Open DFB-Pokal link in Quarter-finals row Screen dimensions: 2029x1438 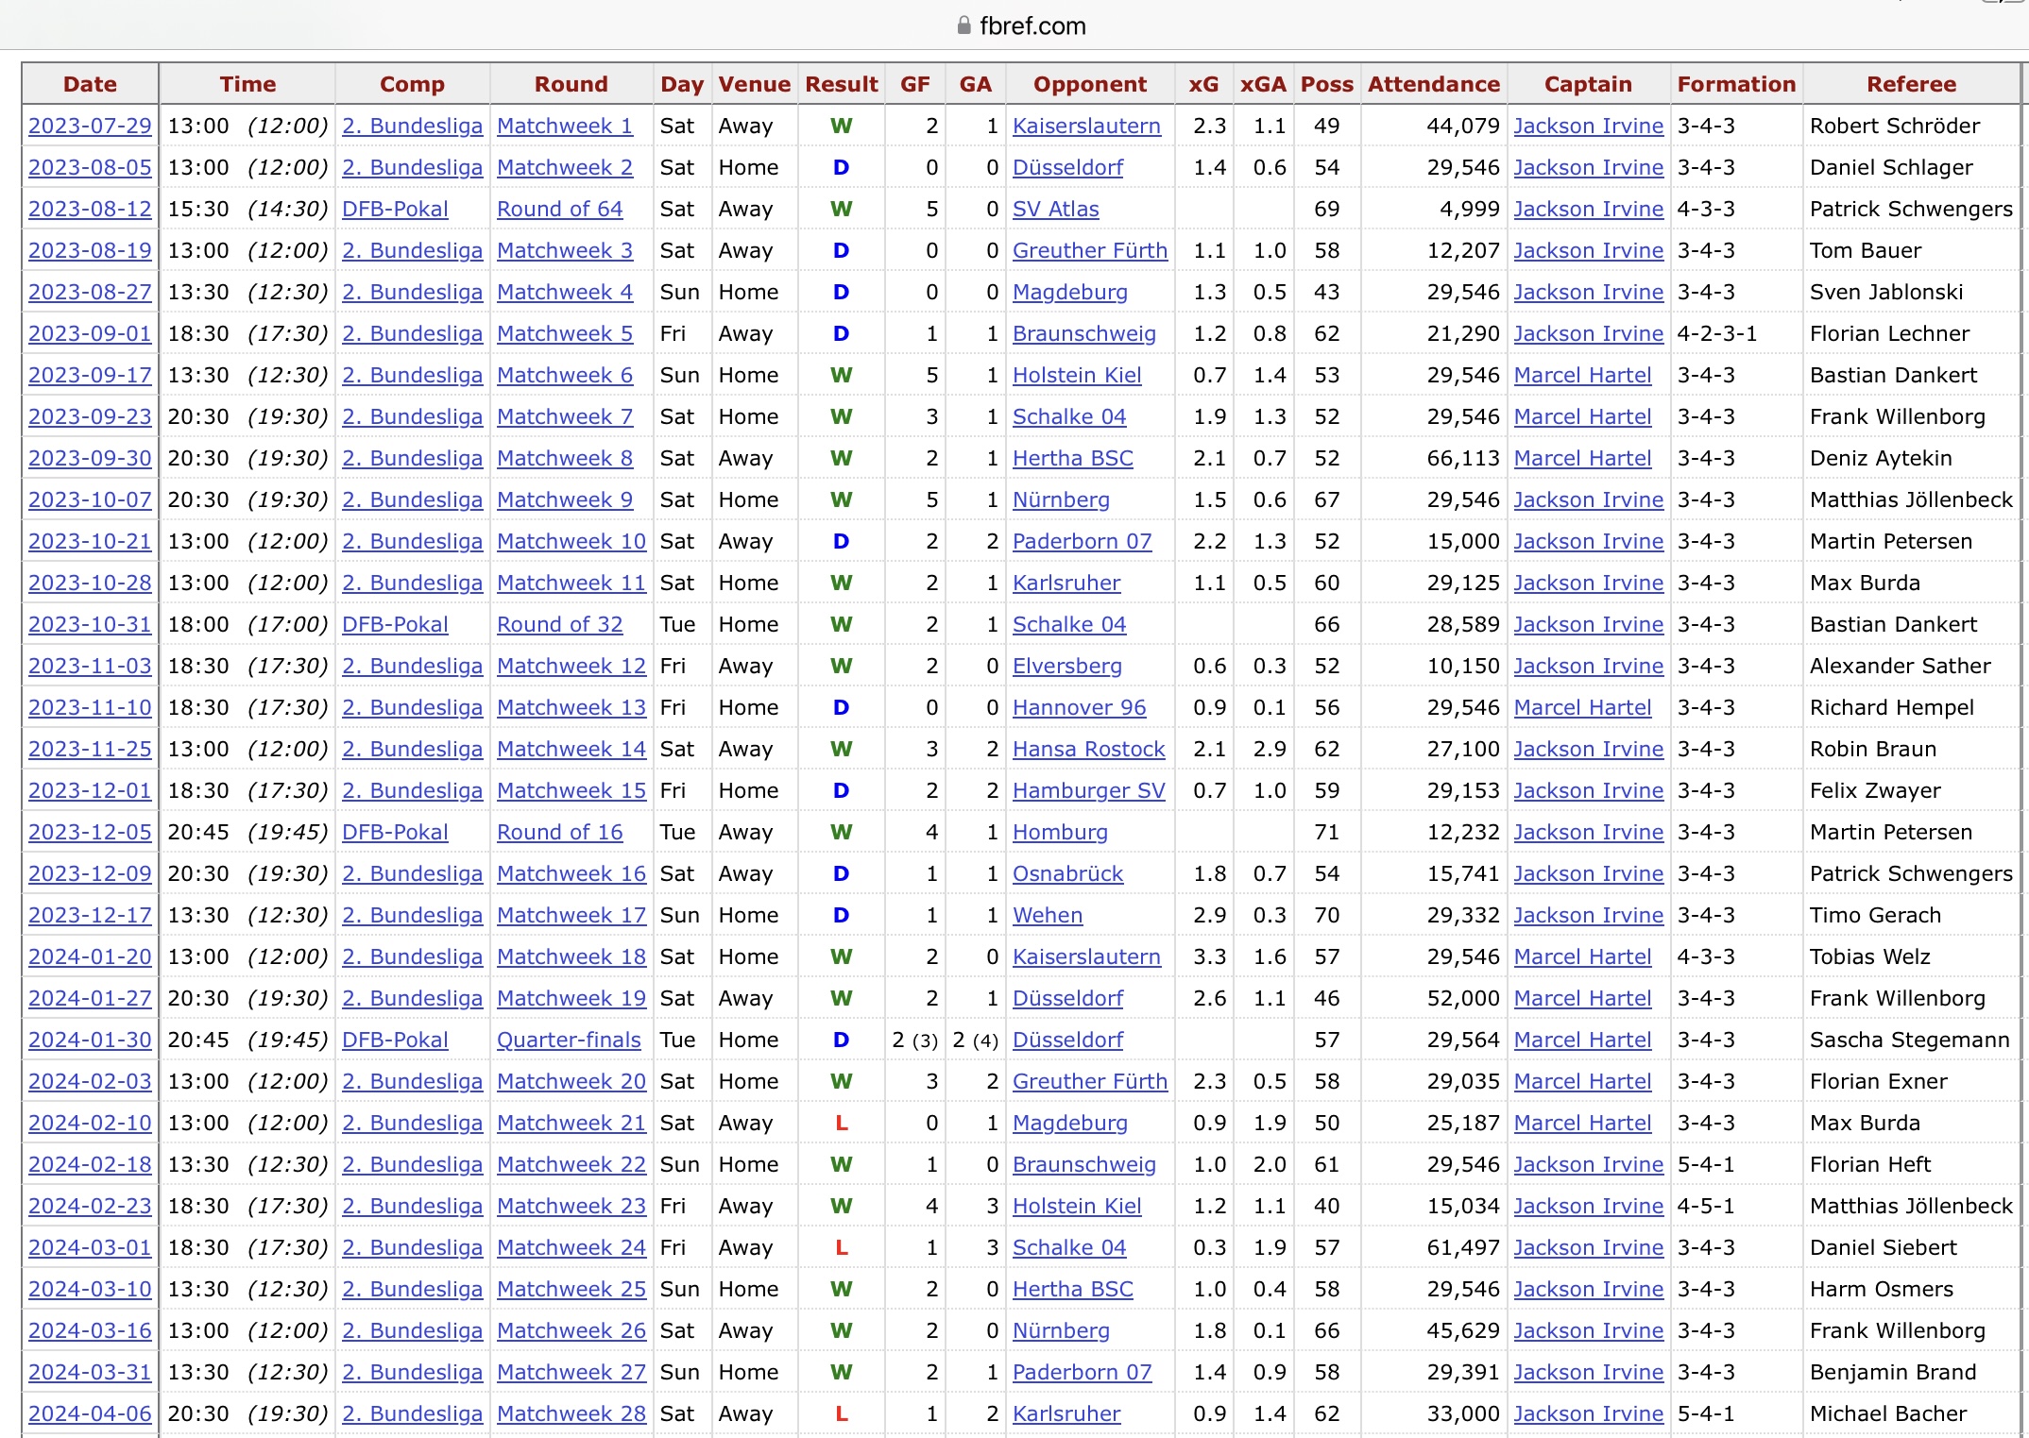[395, 1040]
